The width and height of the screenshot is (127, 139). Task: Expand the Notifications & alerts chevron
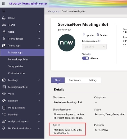click(39, 128)
